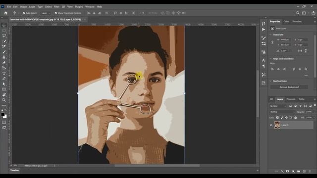
Task: Select the Lasso tool
Action: pyautogui.click(x=4, y=36)
